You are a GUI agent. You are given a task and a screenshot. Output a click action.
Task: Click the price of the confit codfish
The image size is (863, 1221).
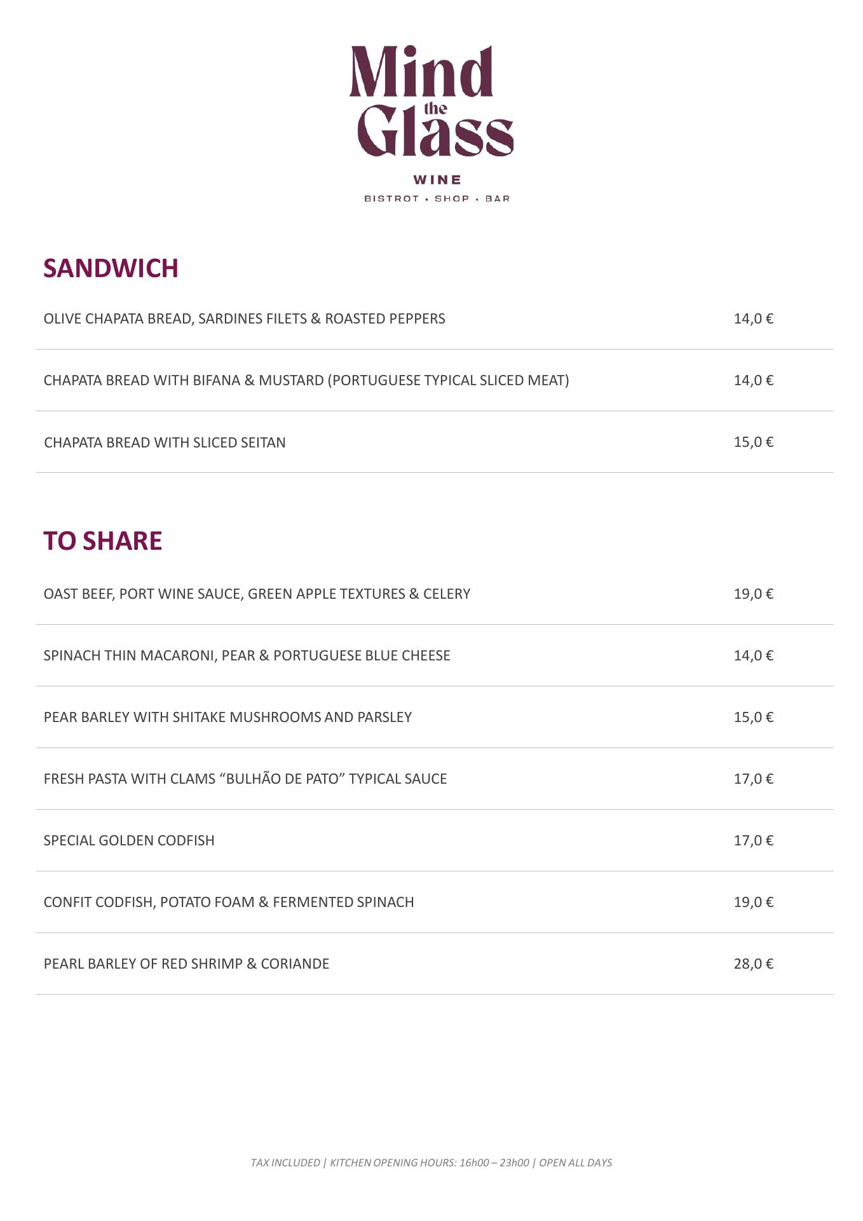[753, 902]
